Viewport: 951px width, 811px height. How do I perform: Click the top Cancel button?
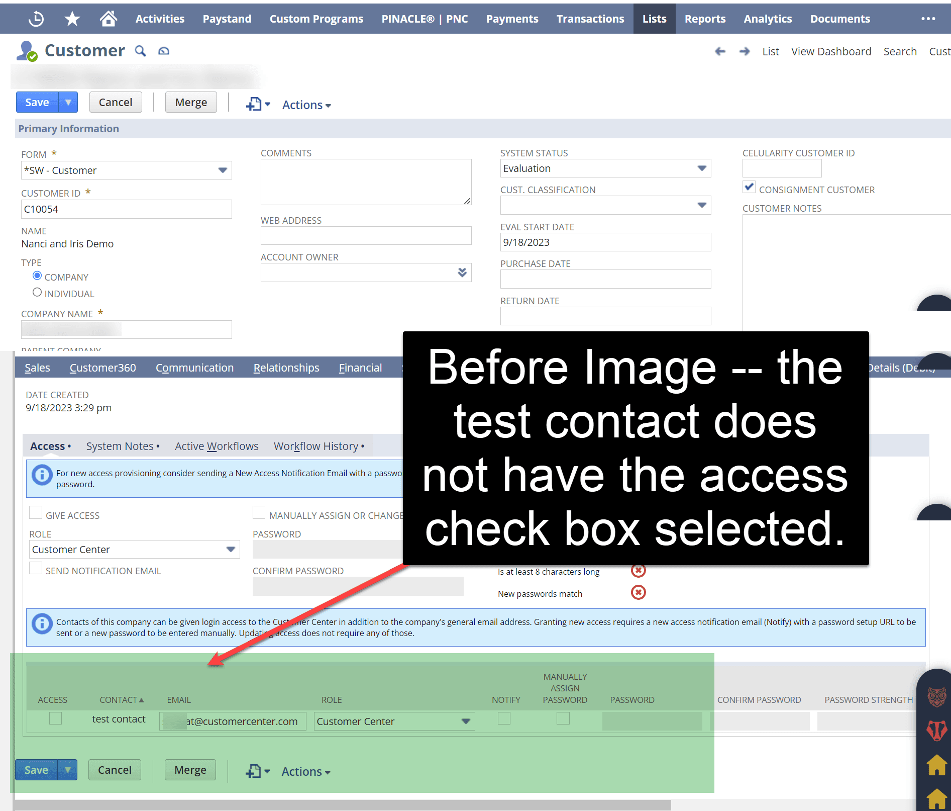coord(116,102)
